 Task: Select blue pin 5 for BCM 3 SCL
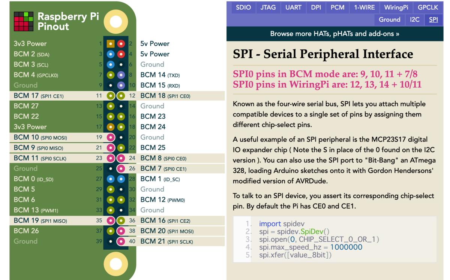pyautogui.click(x=111, y=64)
